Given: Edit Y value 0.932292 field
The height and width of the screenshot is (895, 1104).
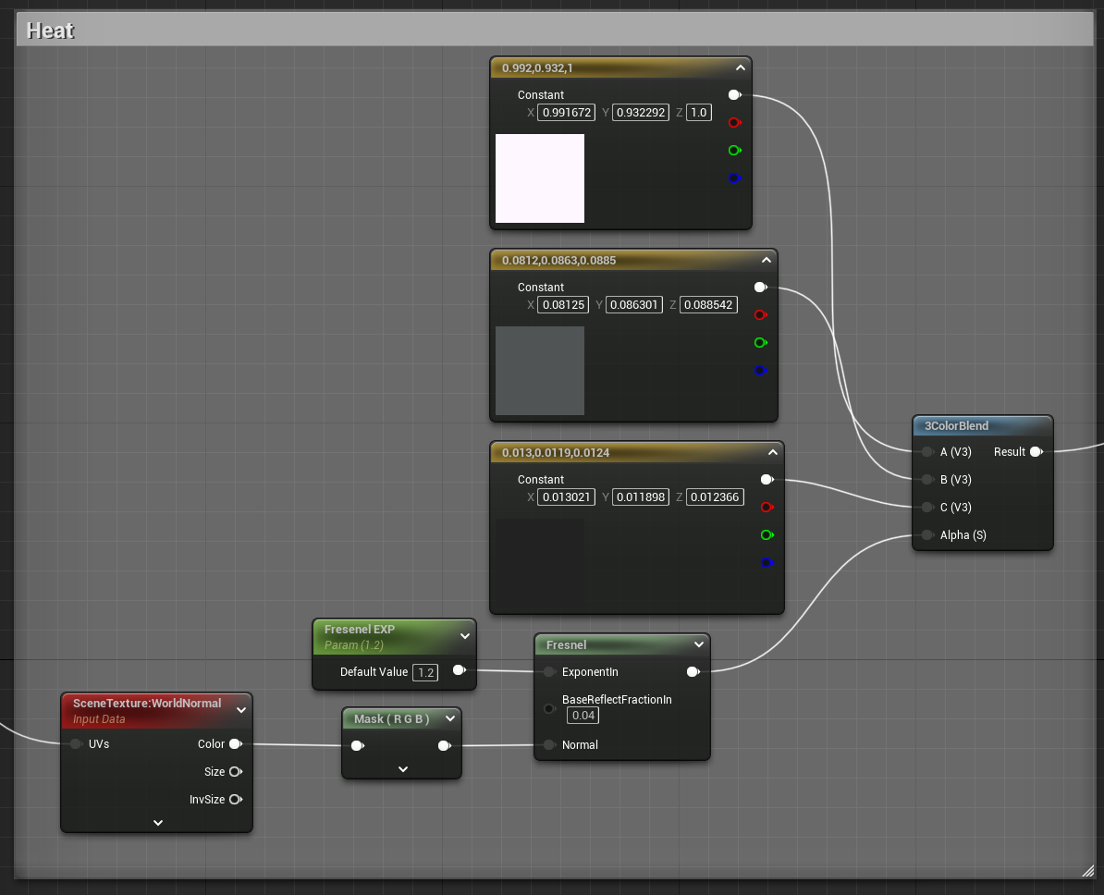Looking at the screenshot, I should coord(641,113).
